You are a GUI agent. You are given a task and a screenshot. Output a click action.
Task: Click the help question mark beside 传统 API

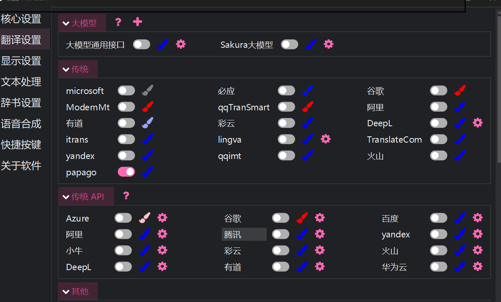click(126, 196)
